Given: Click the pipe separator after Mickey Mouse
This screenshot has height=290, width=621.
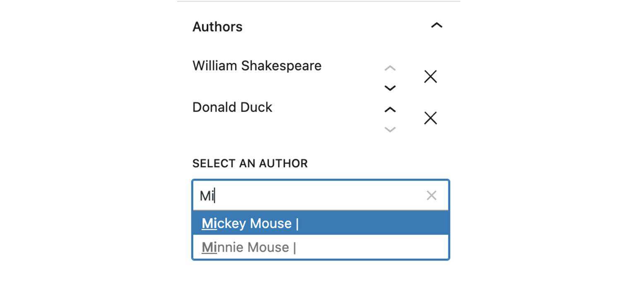Looking at the screenshot, I should click(x=297, y=224).
